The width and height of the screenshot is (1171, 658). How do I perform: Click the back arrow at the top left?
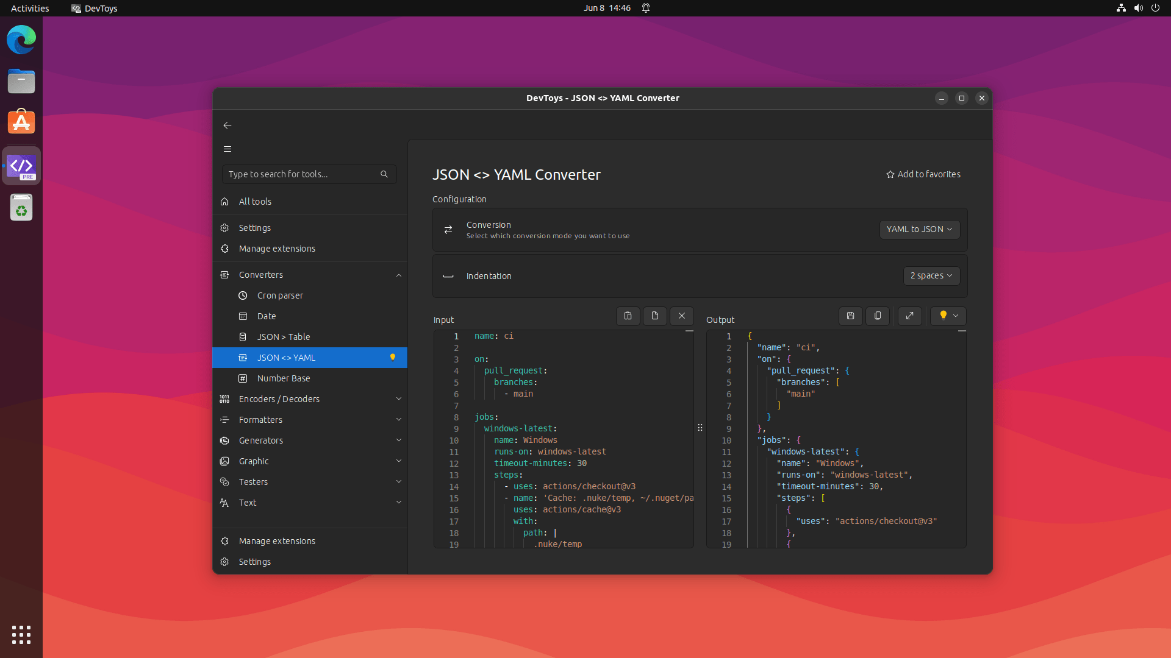[x=227, y=126]
